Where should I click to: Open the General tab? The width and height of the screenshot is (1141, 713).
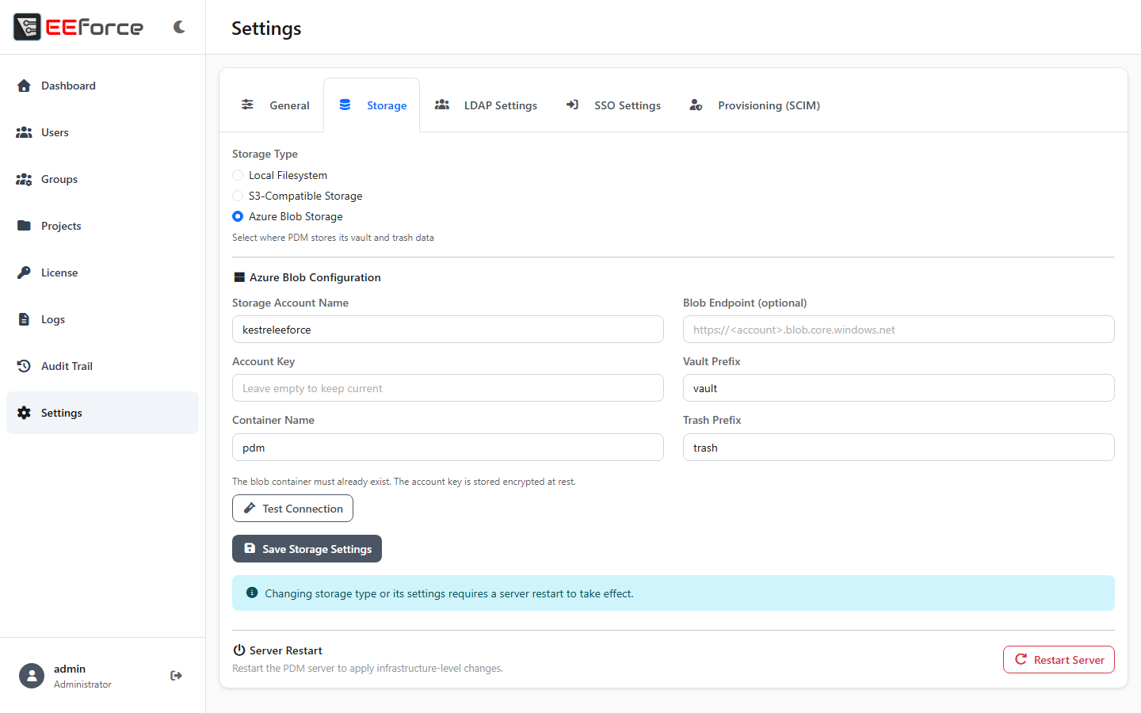pyautogui.click(x=275, y=105)
